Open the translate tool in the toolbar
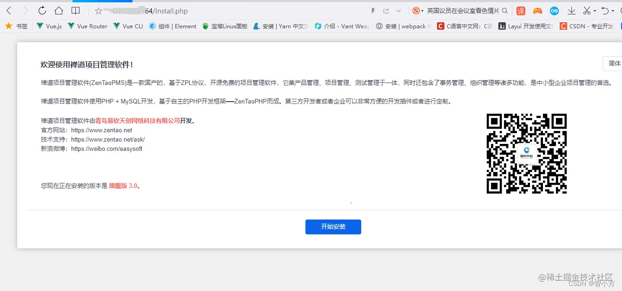This screenshot has width=622, height=291. coord(521,11)
